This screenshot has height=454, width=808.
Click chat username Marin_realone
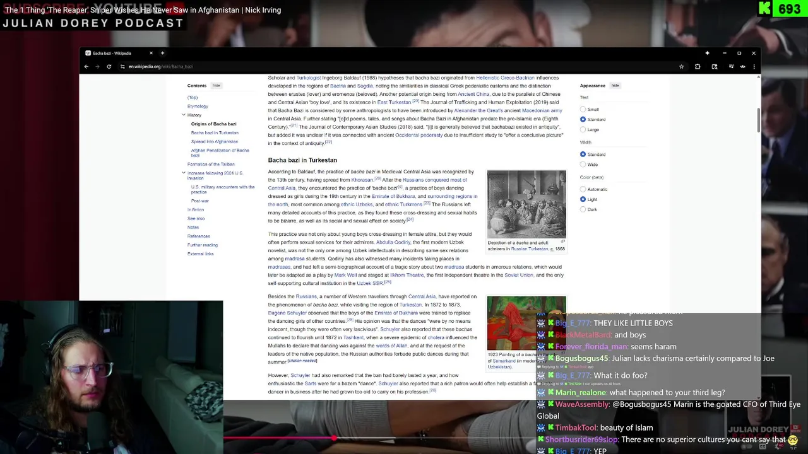click(581, 392)
